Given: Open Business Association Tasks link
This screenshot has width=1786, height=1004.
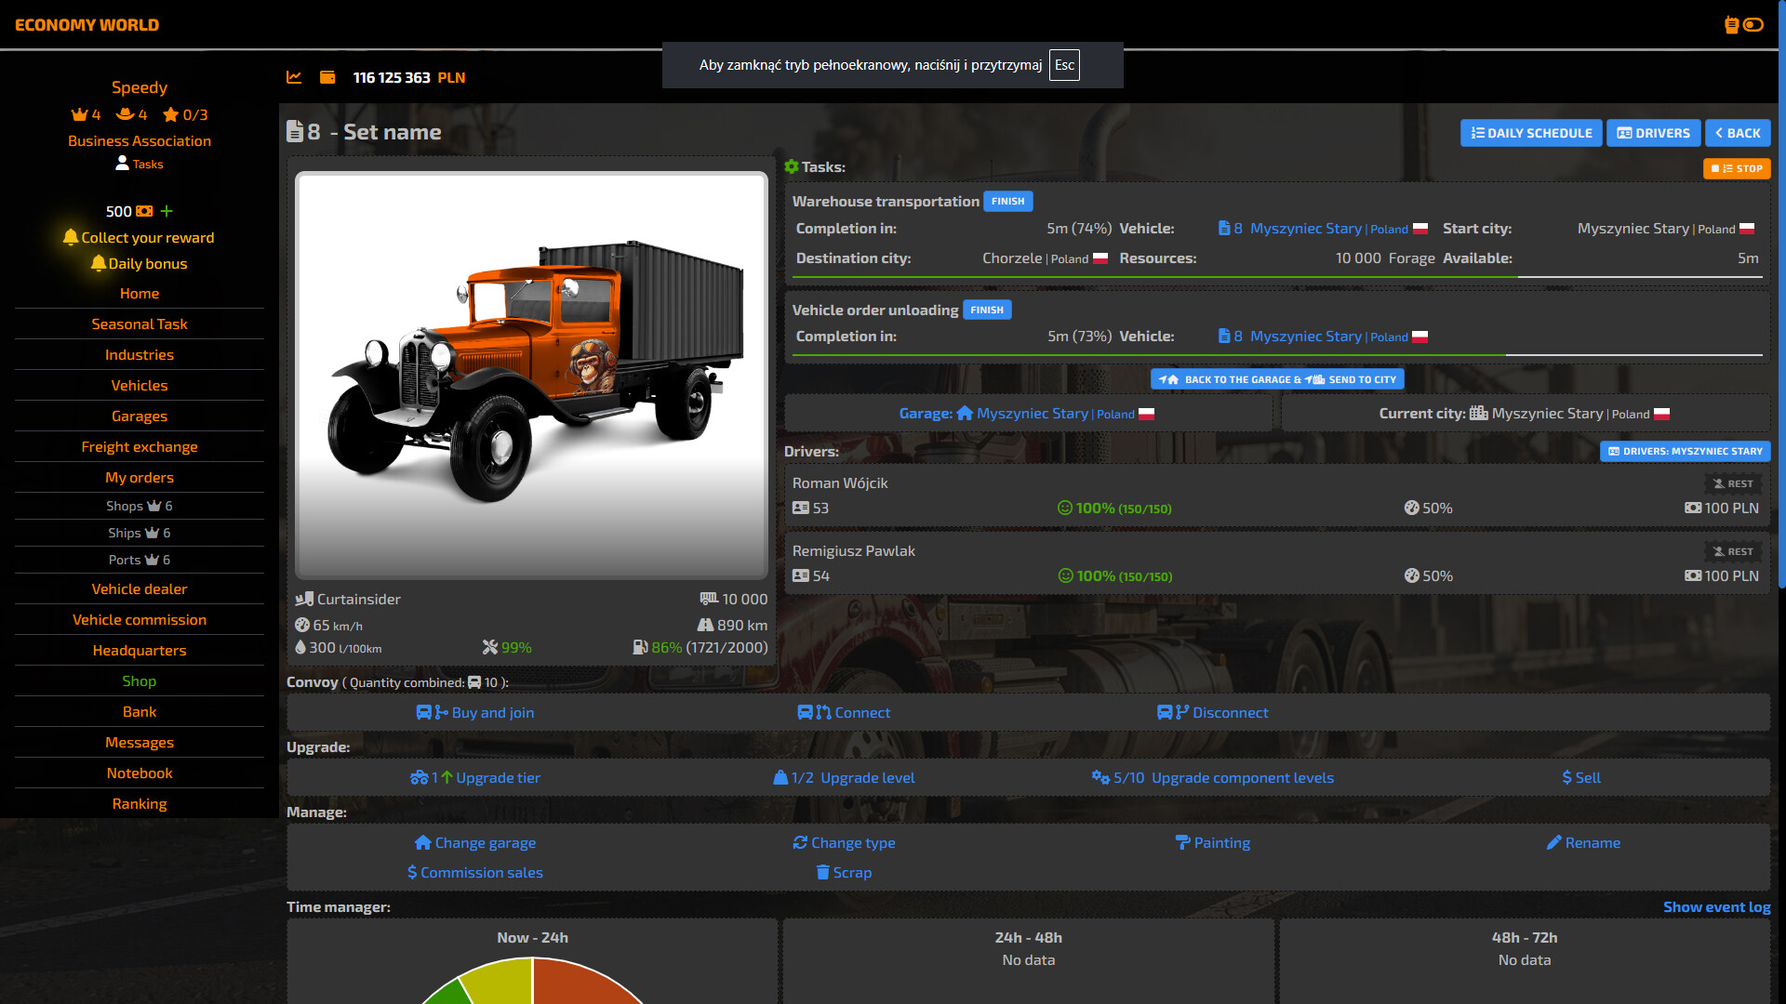Looking at the screenshot, I should pyautogui.click(x=140, y=164).
